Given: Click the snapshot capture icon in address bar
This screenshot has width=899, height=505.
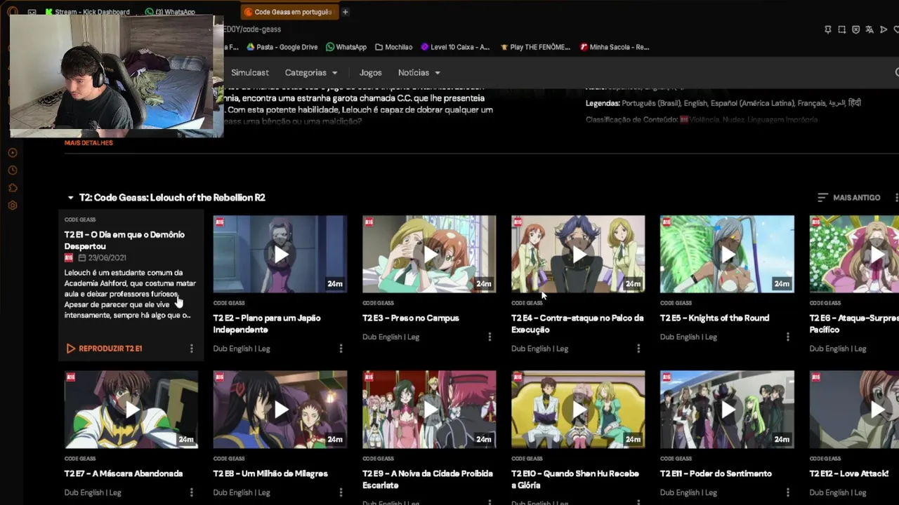Looking at the screenshot, I should (x=842, y=29).
